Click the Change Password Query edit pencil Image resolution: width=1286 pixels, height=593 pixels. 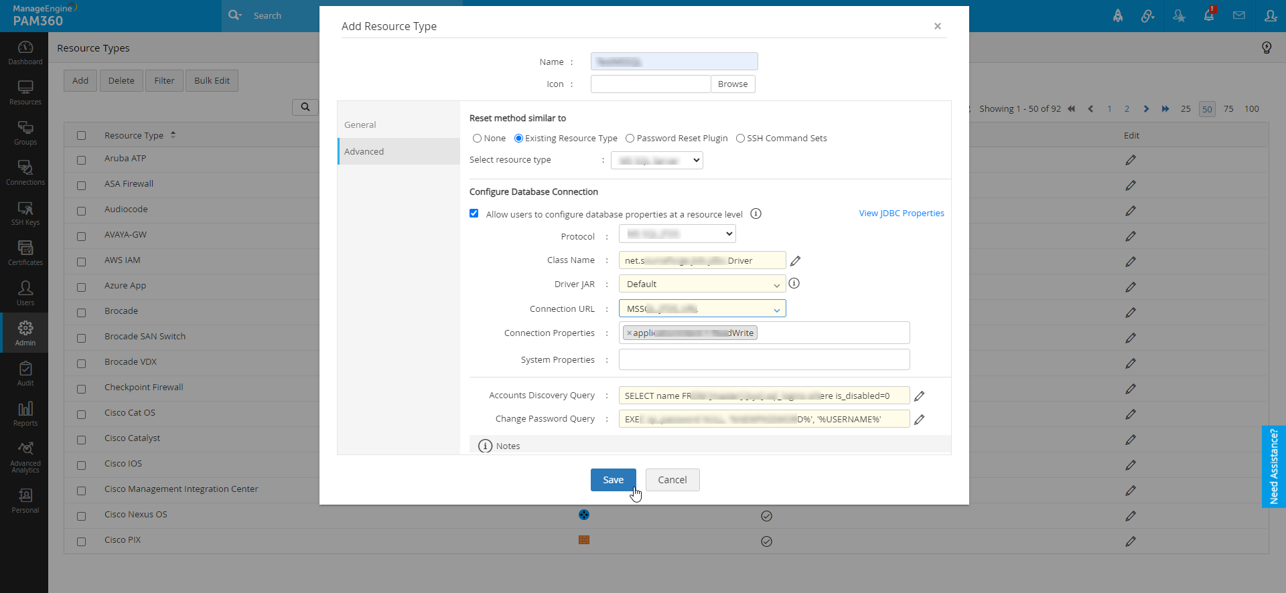[919, 420]
